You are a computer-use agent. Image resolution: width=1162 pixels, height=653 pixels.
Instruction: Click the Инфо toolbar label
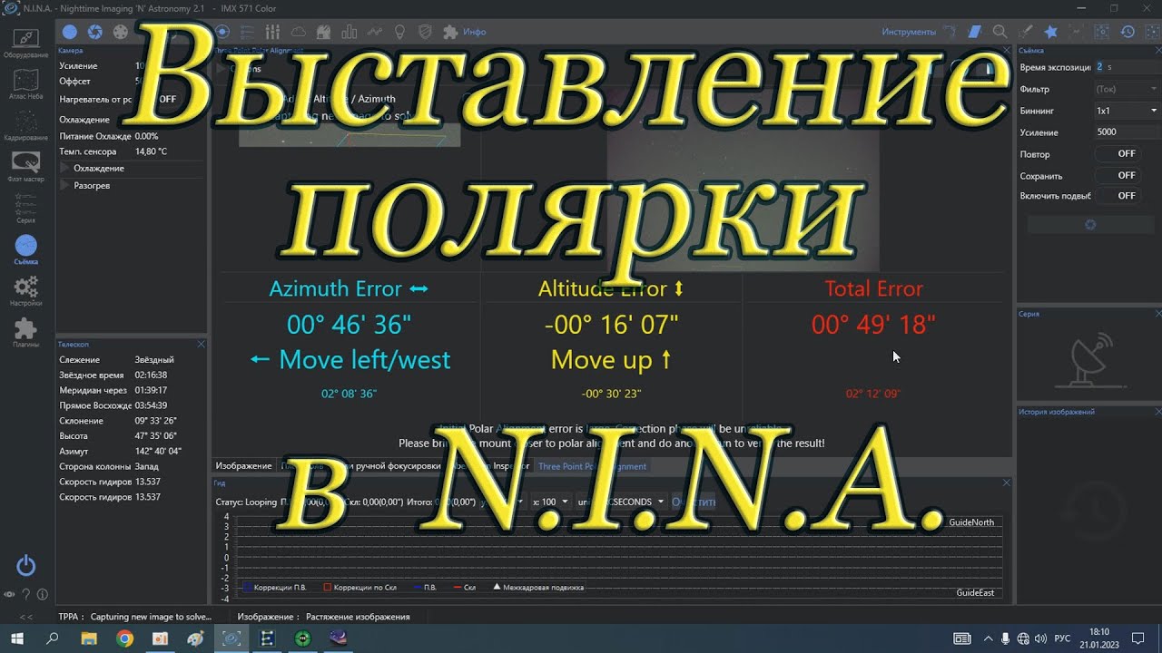pos(475,32)
